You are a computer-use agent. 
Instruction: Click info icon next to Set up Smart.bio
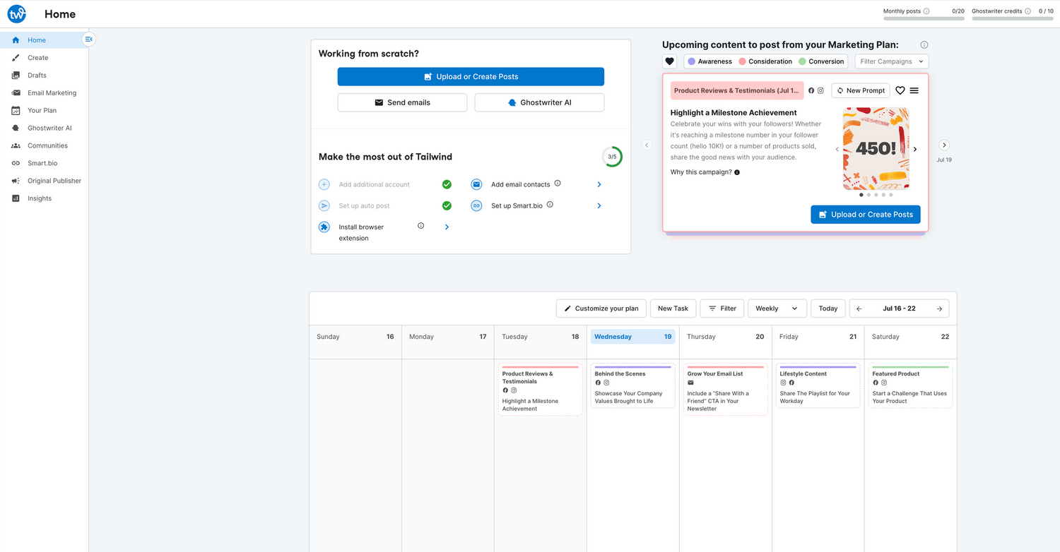pos(550,205)
